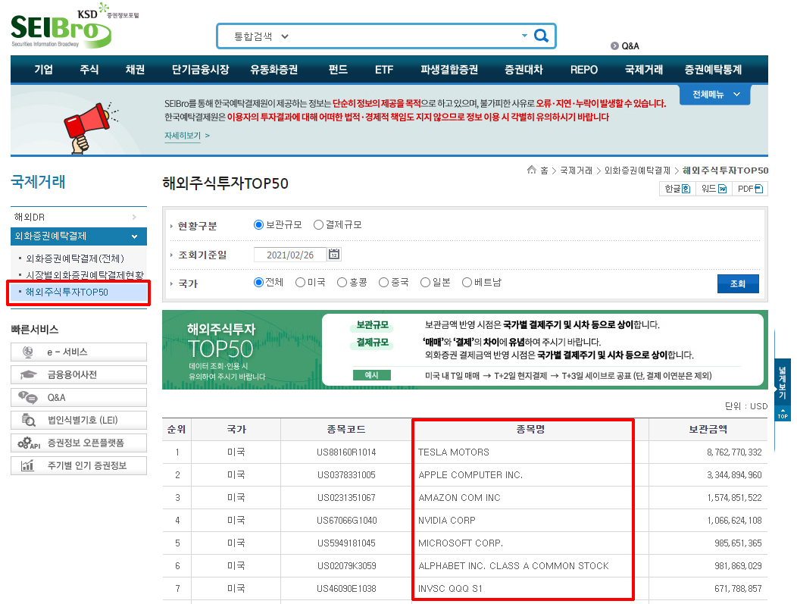797x604 pixels.
Task: Open 단기금융시장 main menu
Action: tap(200, 70)
